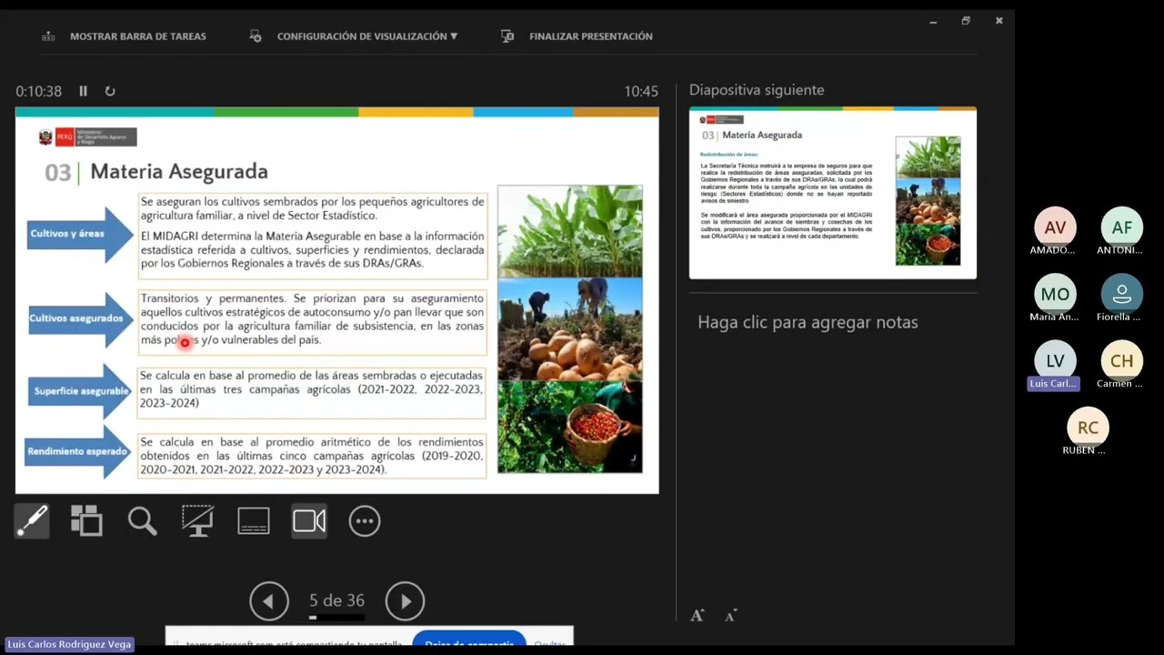Click 'Diapositiva siguiente' label
The height and width of the screenshot is (655, 1164).
click(x=757, y=90)
